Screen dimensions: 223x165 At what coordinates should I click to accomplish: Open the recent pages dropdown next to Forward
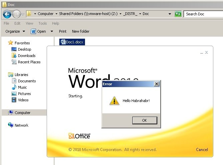click(x=23, y=14)
